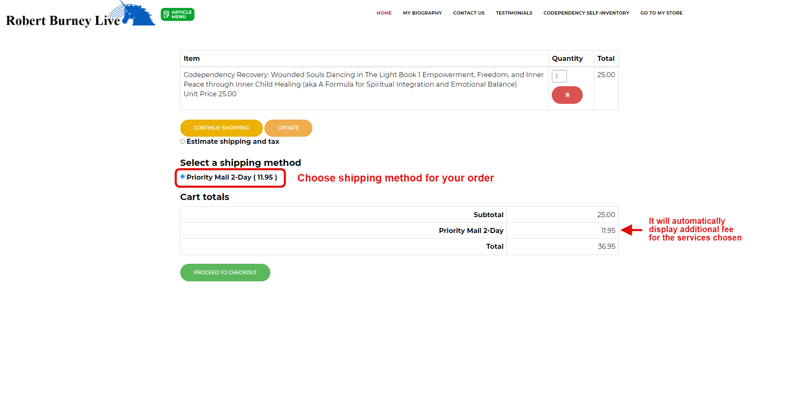798x403 pixels.
Task: Go to My Biography page
Action: tap(422, 13)
